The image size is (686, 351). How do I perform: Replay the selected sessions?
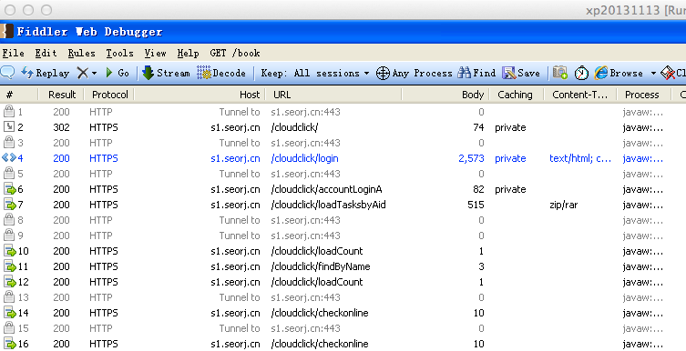pos(45,73)
